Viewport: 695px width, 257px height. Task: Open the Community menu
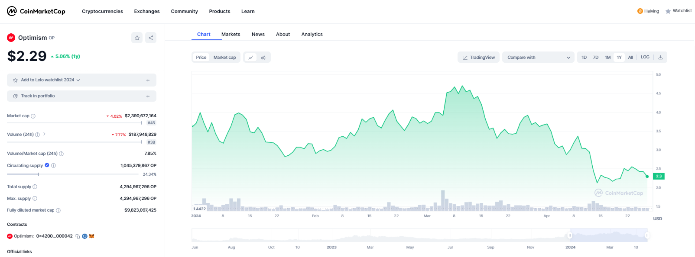184,11
